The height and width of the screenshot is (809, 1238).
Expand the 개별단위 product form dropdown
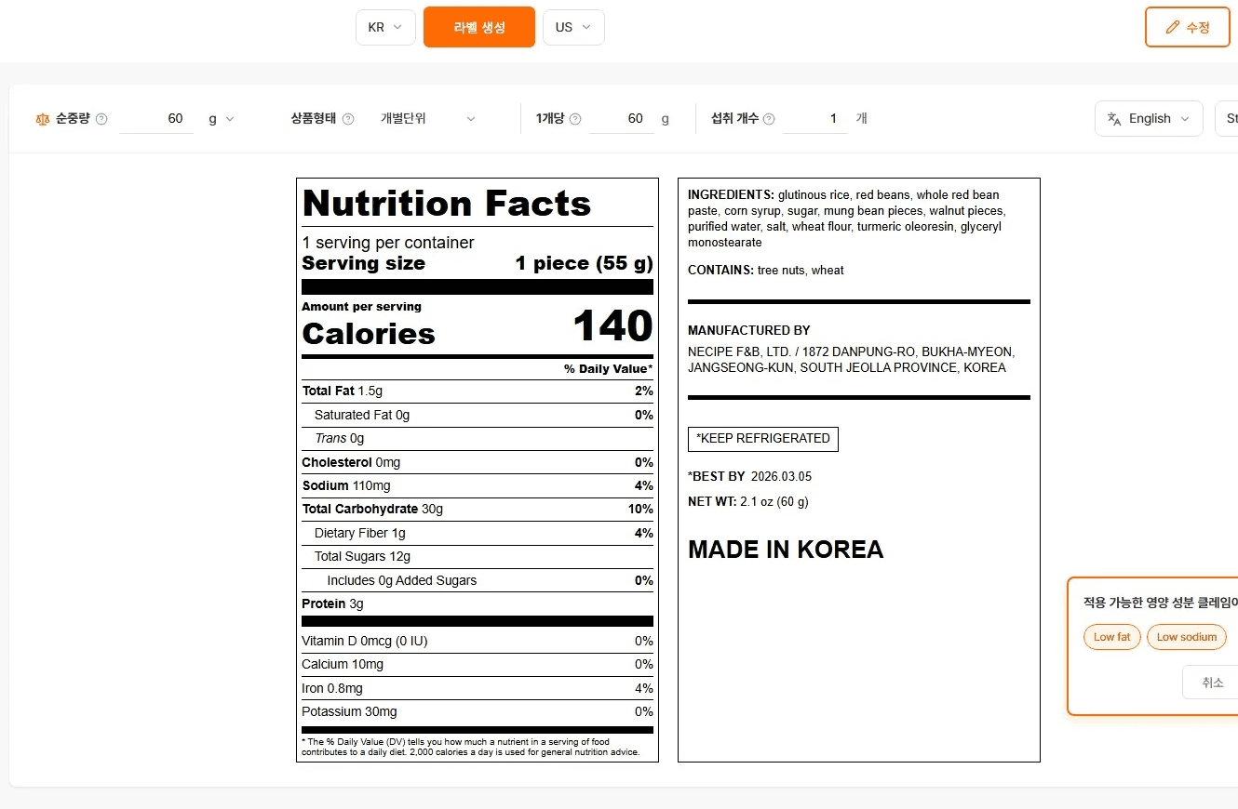tap(430, 118)
